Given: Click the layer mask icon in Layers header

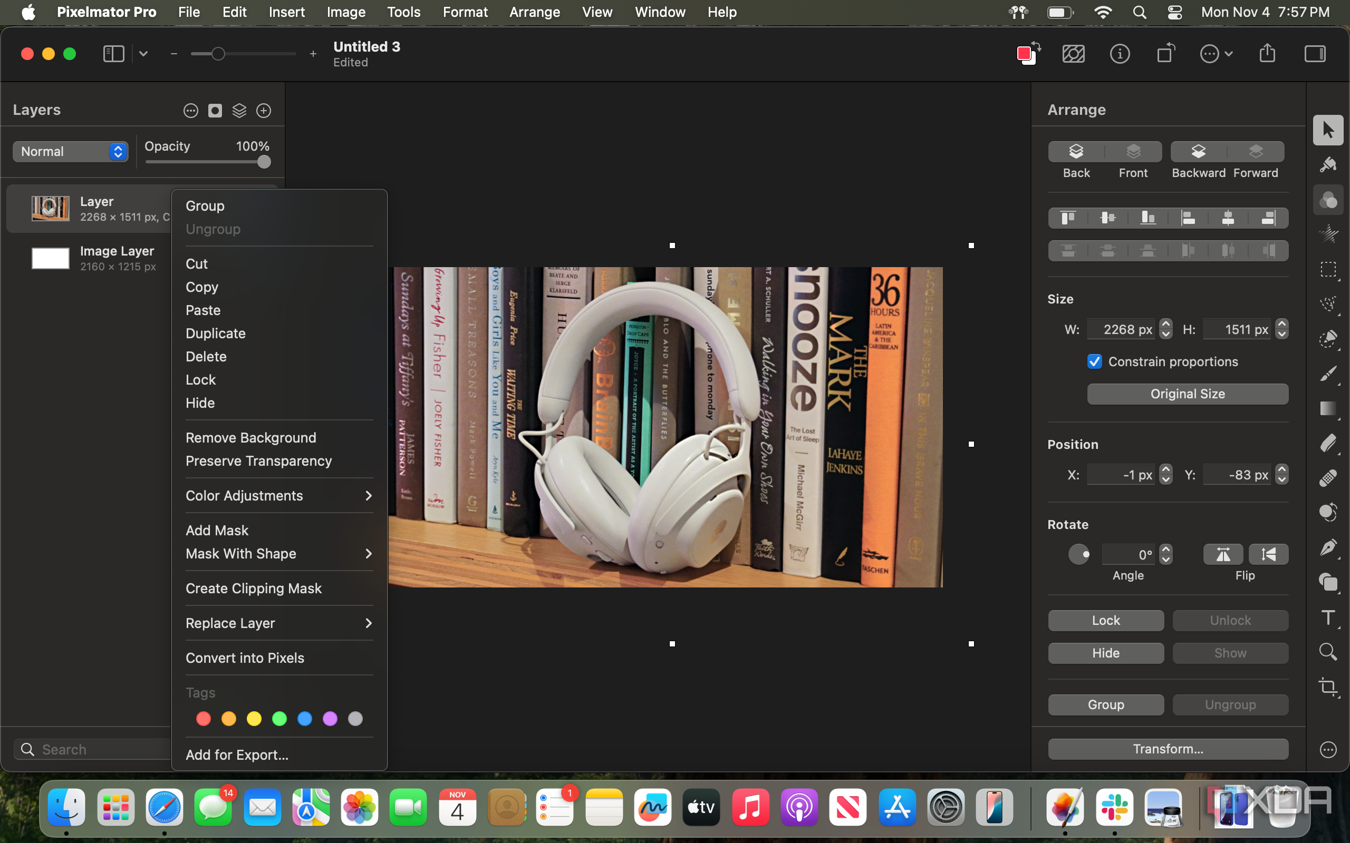Looking at the screenshot, I should (x=215, y=111).
